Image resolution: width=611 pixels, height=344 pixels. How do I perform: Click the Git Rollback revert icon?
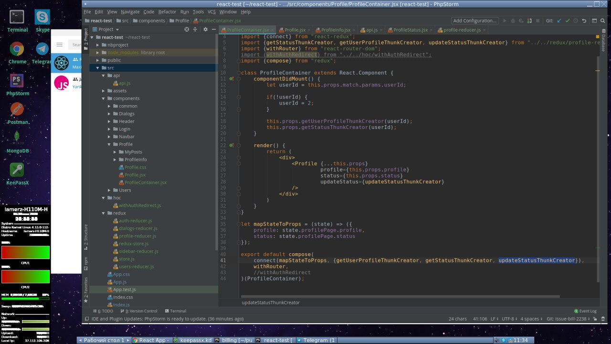(584, 21)
